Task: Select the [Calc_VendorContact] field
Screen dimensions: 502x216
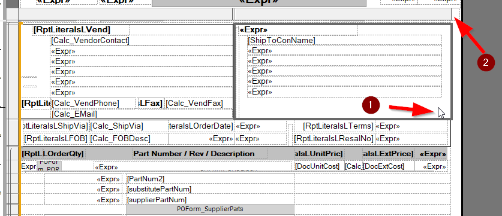Action: (142, 41)
